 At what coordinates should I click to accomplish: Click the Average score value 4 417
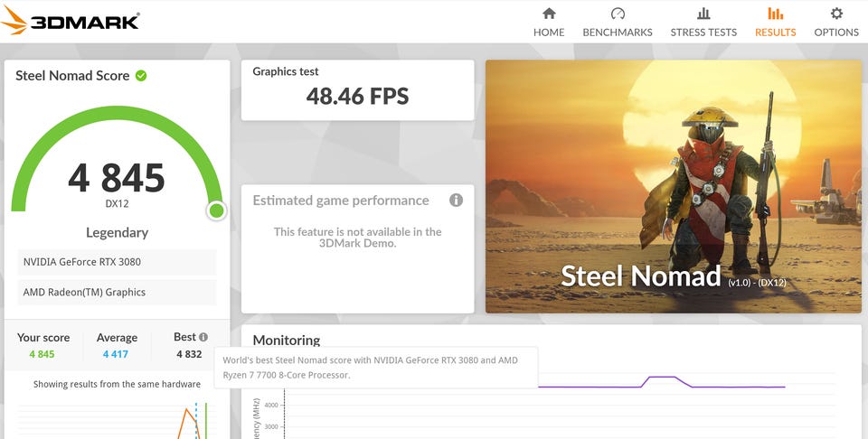point(117,354)
